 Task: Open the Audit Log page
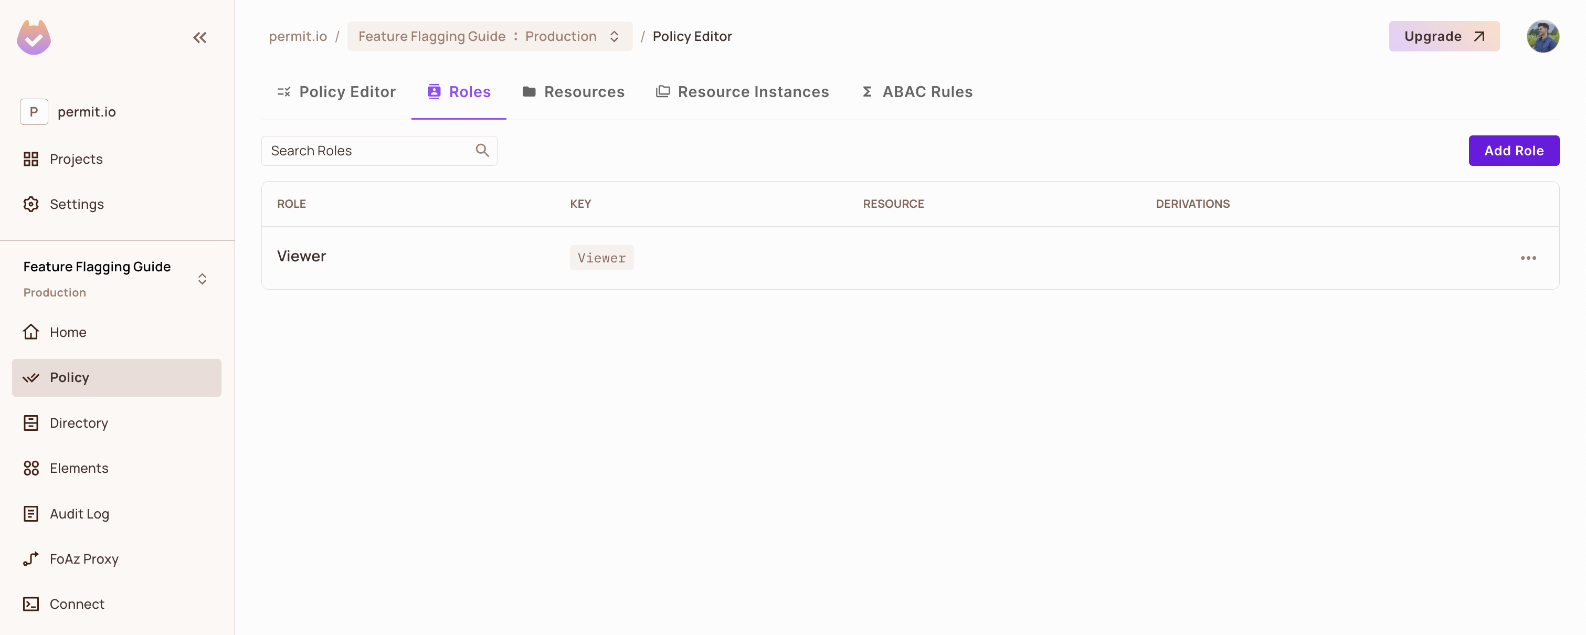(79, 514)
